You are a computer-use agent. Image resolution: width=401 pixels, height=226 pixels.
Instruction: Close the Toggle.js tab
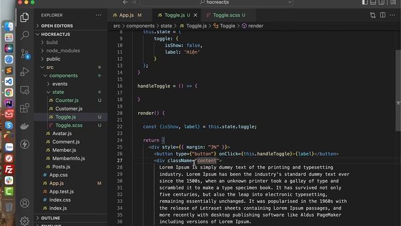click(195, 15)
